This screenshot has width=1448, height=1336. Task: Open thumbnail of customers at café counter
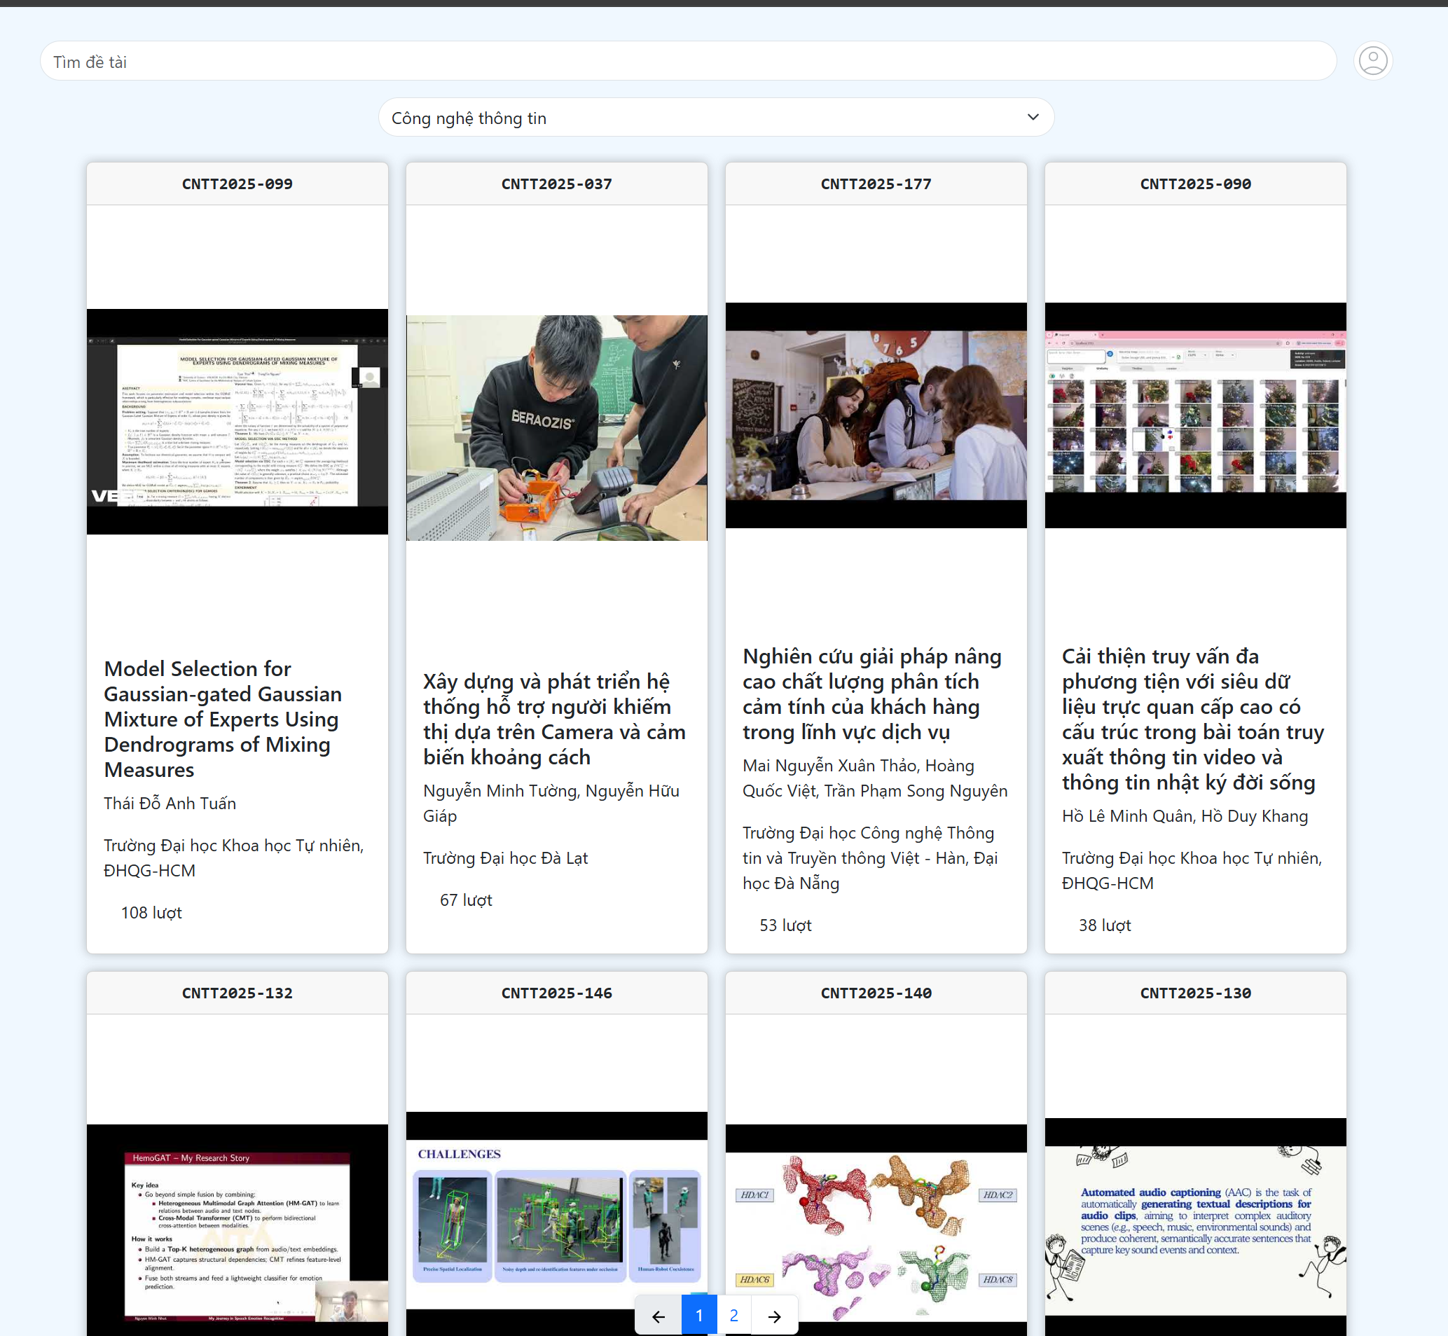click(876, 415)
